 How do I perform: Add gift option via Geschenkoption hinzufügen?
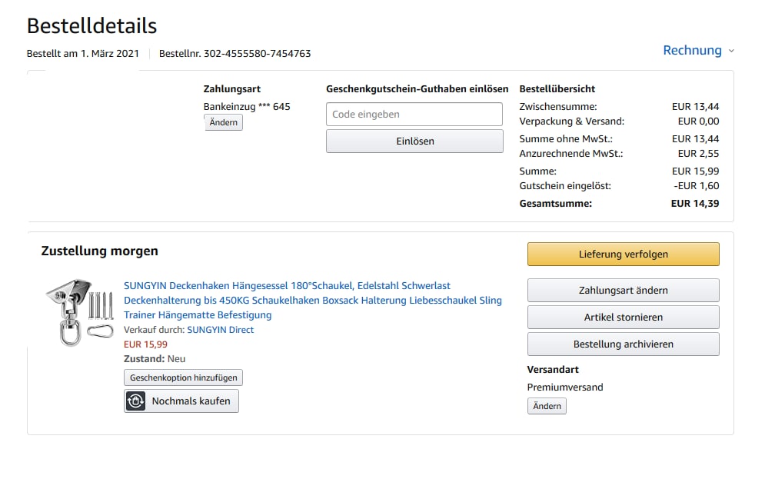click(x=184, y=378)
